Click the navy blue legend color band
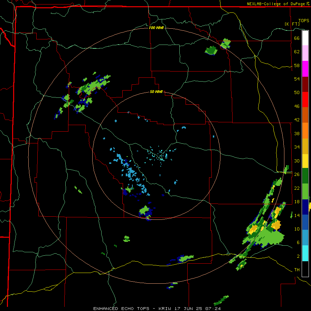 tap(305, 207)
